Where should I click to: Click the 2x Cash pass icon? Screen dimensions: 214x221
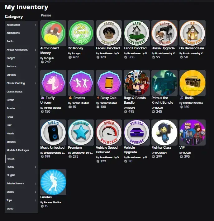coord(81,33)
